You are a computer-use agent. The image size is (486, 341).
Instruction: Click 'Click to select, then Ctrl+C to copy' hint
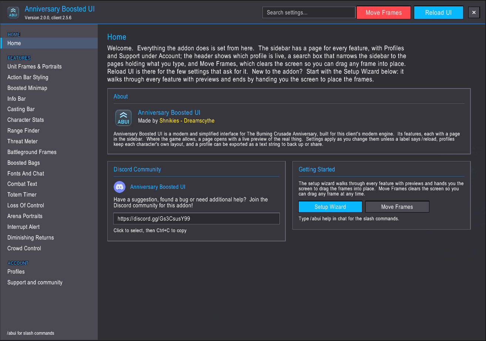pos(150,231)
